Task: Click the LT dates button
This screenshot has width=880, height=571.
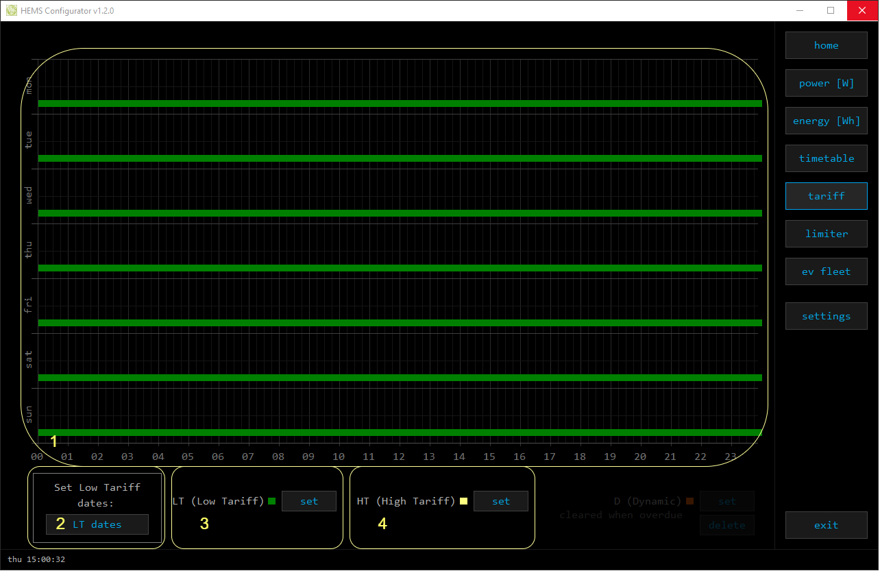Action: 97,524
